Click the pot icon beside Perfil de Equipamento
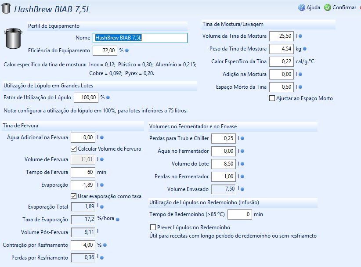This screenshot has width=361, height=267. click(13, 39)
